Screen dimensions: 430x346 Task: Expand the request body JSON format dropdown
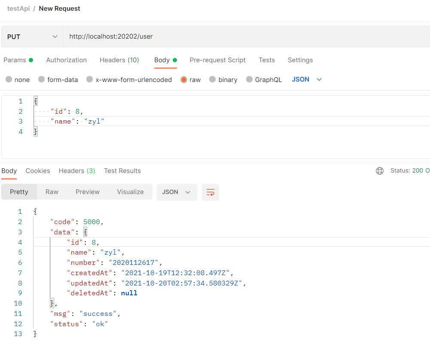click(307, 79)
